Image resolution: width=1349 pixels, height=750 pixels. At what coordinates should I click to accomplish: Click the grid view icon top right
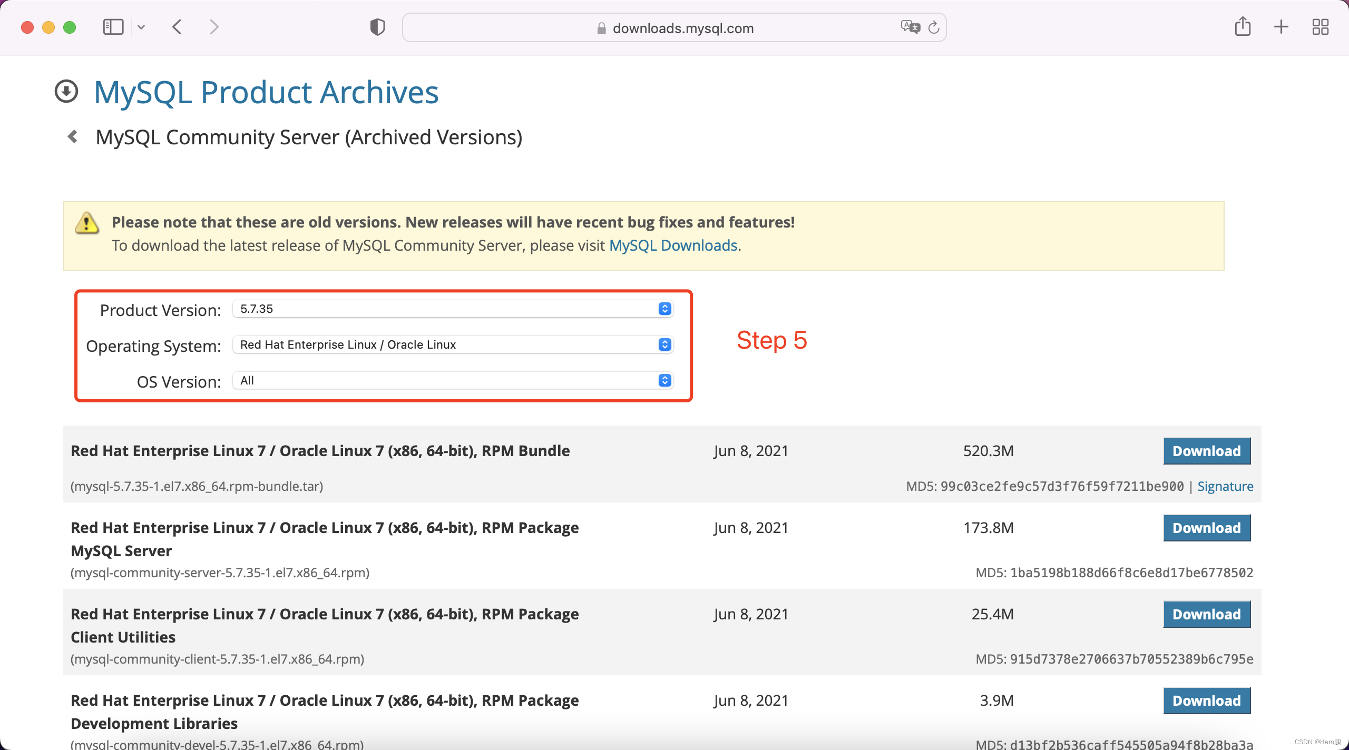click(1321, 27)
